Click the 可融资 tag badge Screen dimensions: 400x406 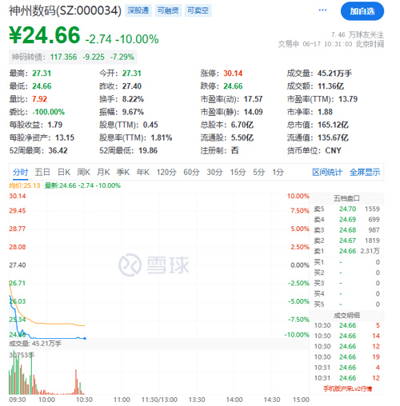(x=168, y=10)
